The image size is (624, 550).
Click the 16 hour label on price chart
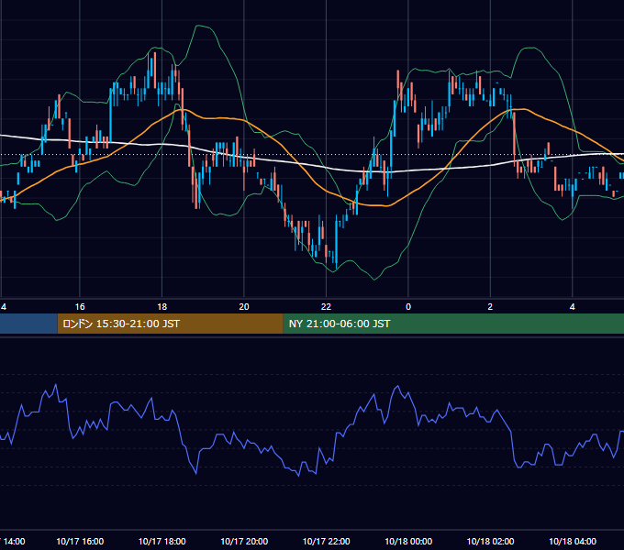pos(80,307)
